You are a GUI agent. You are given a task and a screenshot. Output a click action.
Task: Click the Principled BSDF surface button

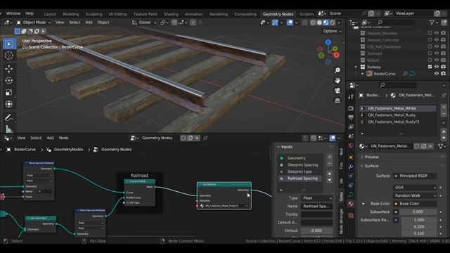[415, 176]
